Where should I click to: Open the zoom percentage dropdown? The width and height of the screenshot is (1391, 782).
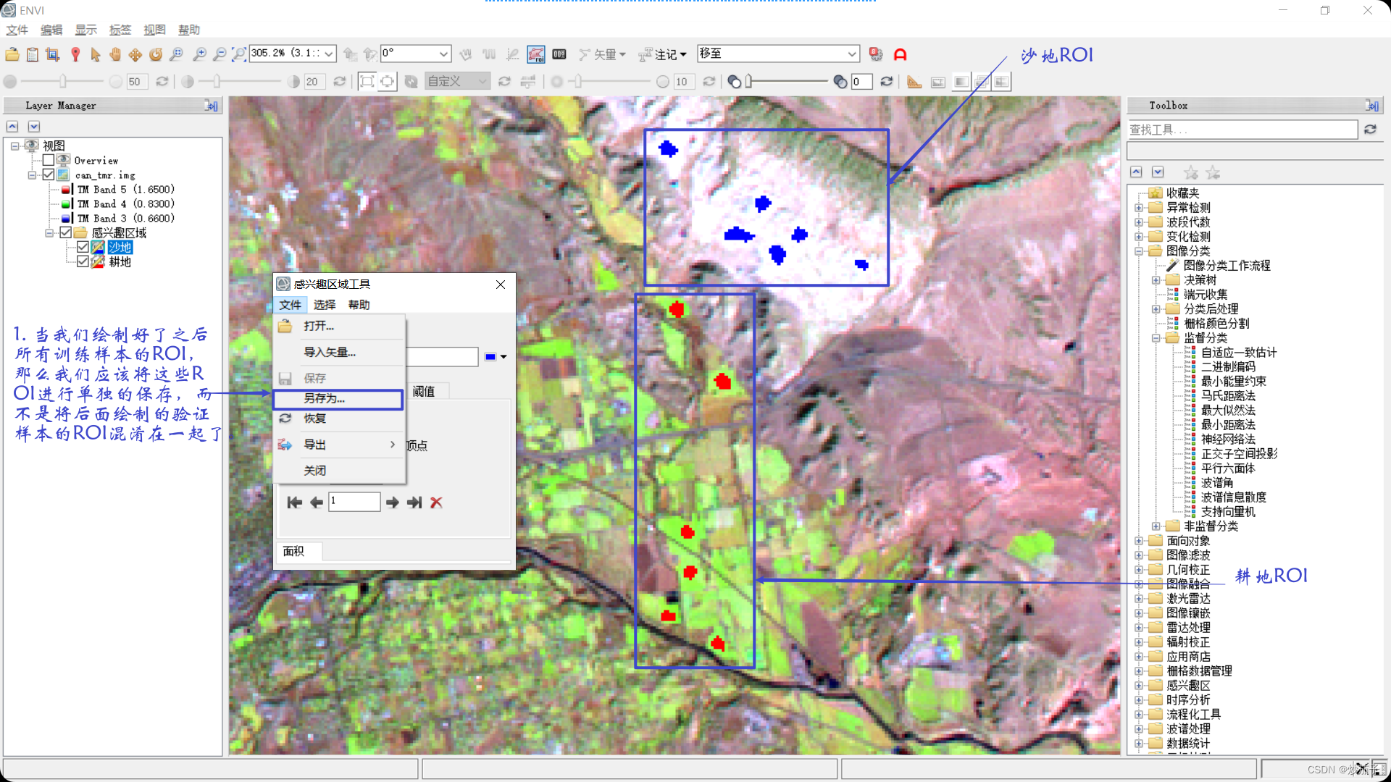pos(329,54)
